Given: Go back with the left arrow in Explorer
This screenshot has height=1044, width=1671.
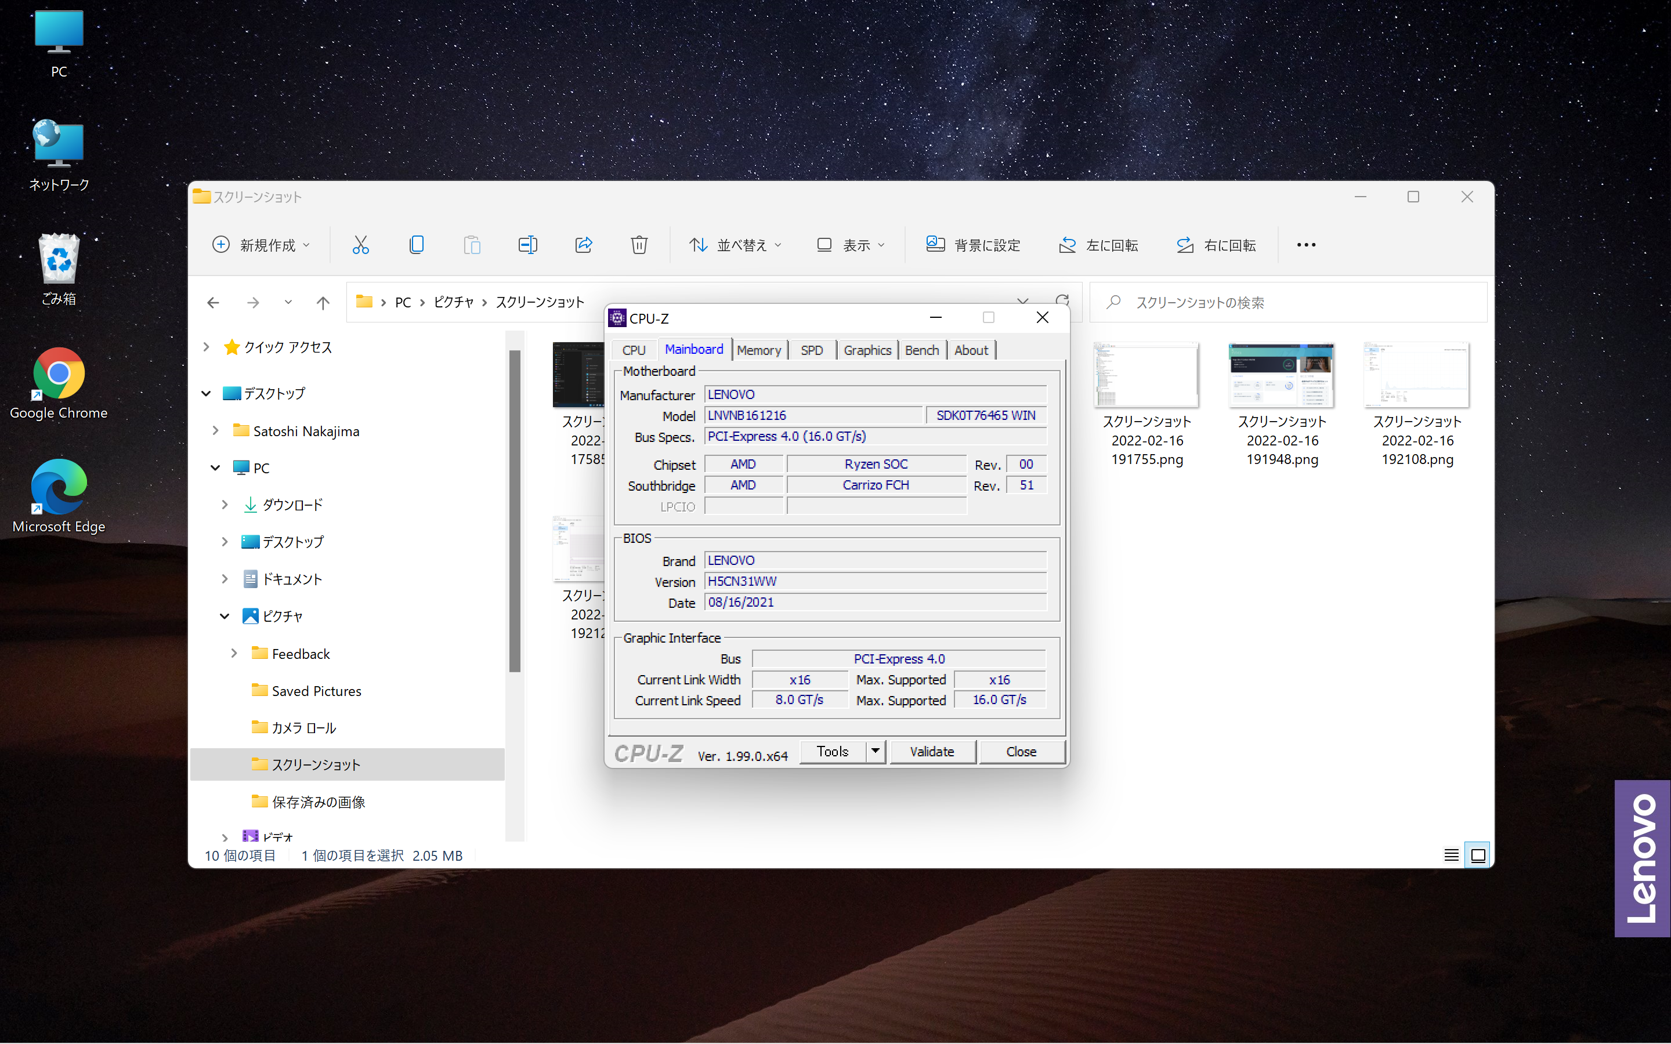Looking at the screenshot, I should [214, 302].
